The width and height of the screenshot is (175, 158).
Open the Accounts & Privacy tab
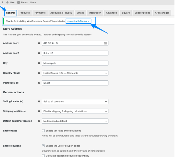pos(61,13)
